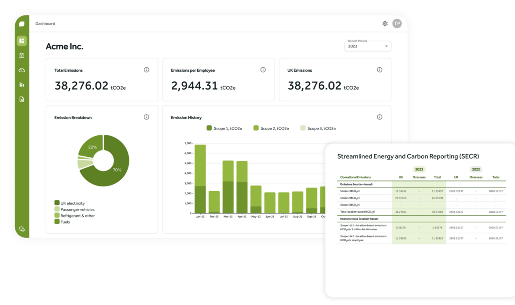The image size is (515, 305).
Task: Click Scope 2 (tCO2e) row label
Action: point(350,198)
